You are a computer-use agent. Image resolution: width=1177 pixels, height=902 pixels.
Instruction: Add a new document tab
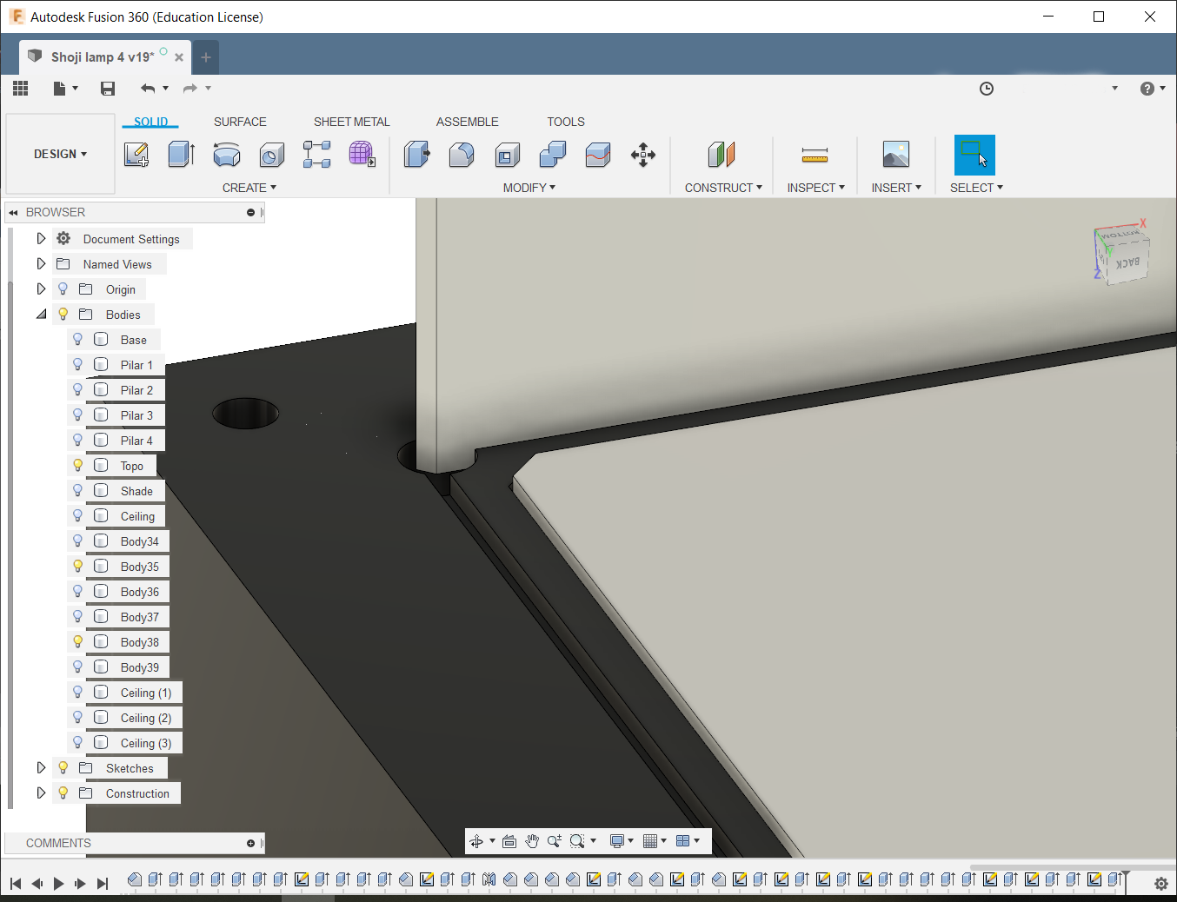coord(206,57)
